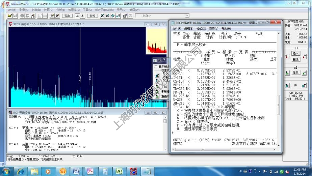This screenshot has height=176, width=312.
Task: Go to previous library entry teal icon
Action: pyautogui.click(x=287, y=86)
